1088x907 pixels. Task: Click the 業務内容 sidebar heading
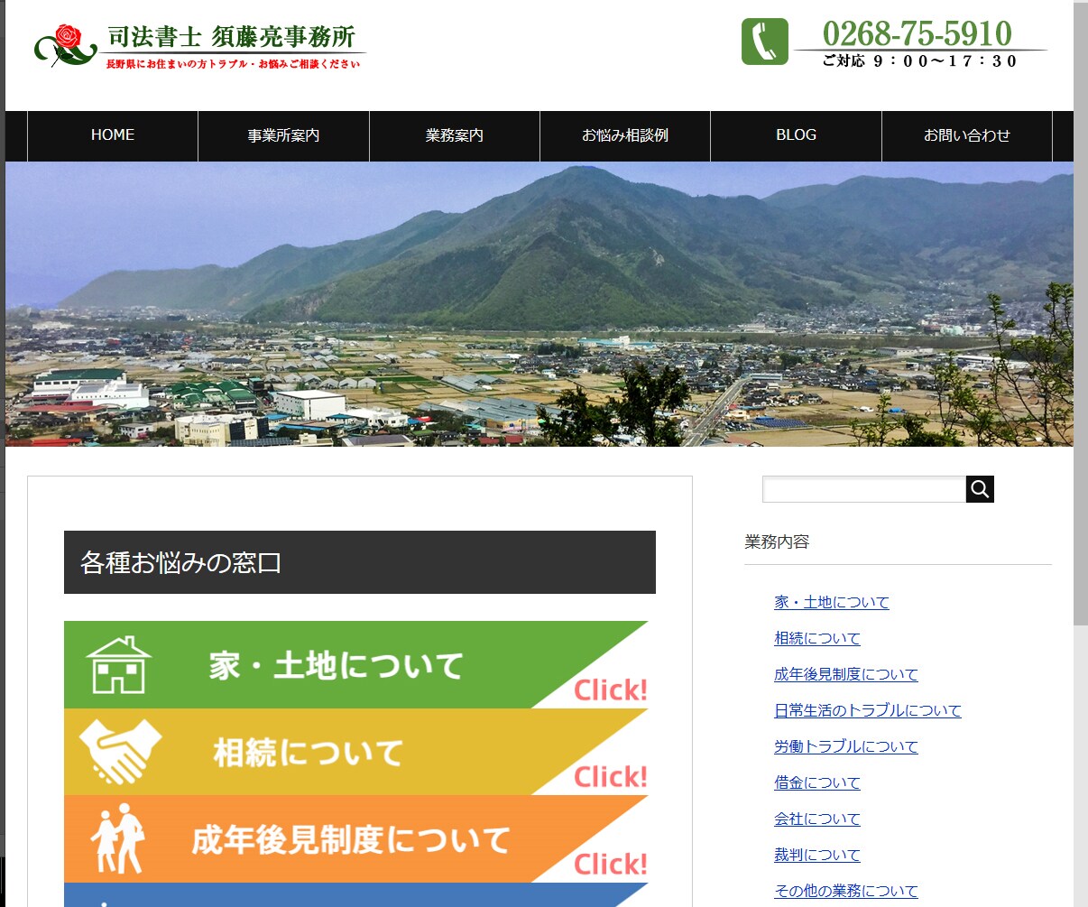[x=777, y=541]
